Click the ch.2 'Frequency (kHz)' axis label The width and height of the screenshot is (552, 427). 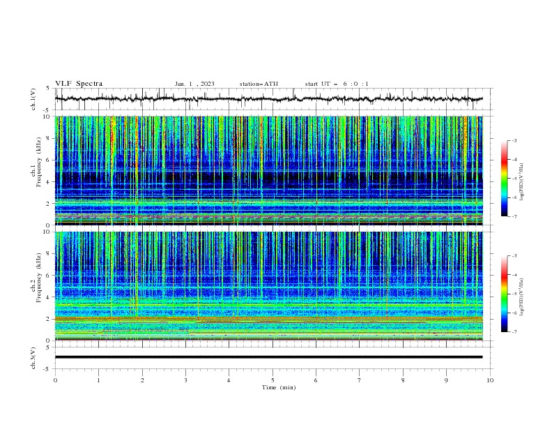[x=39, y=278]
